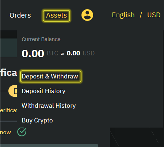Click the orange verification text link
Image resolution: width=164 pixels, height=147 pixels.
pos(8,110)
